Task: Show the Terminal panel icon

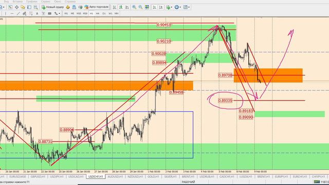Action: click(29, 7)
